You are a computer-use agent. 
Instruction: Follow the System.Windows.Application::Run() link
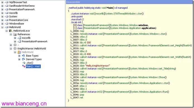(150, 92)
